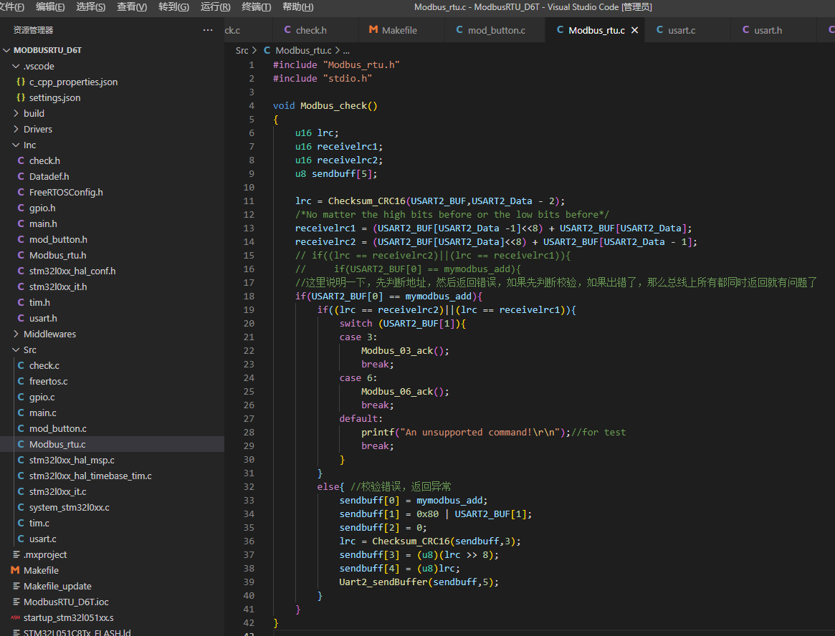Viewport: 835px width, 636px height.
Task: Place cursor on Uart2_sendBuffer call
Action: 383,582
